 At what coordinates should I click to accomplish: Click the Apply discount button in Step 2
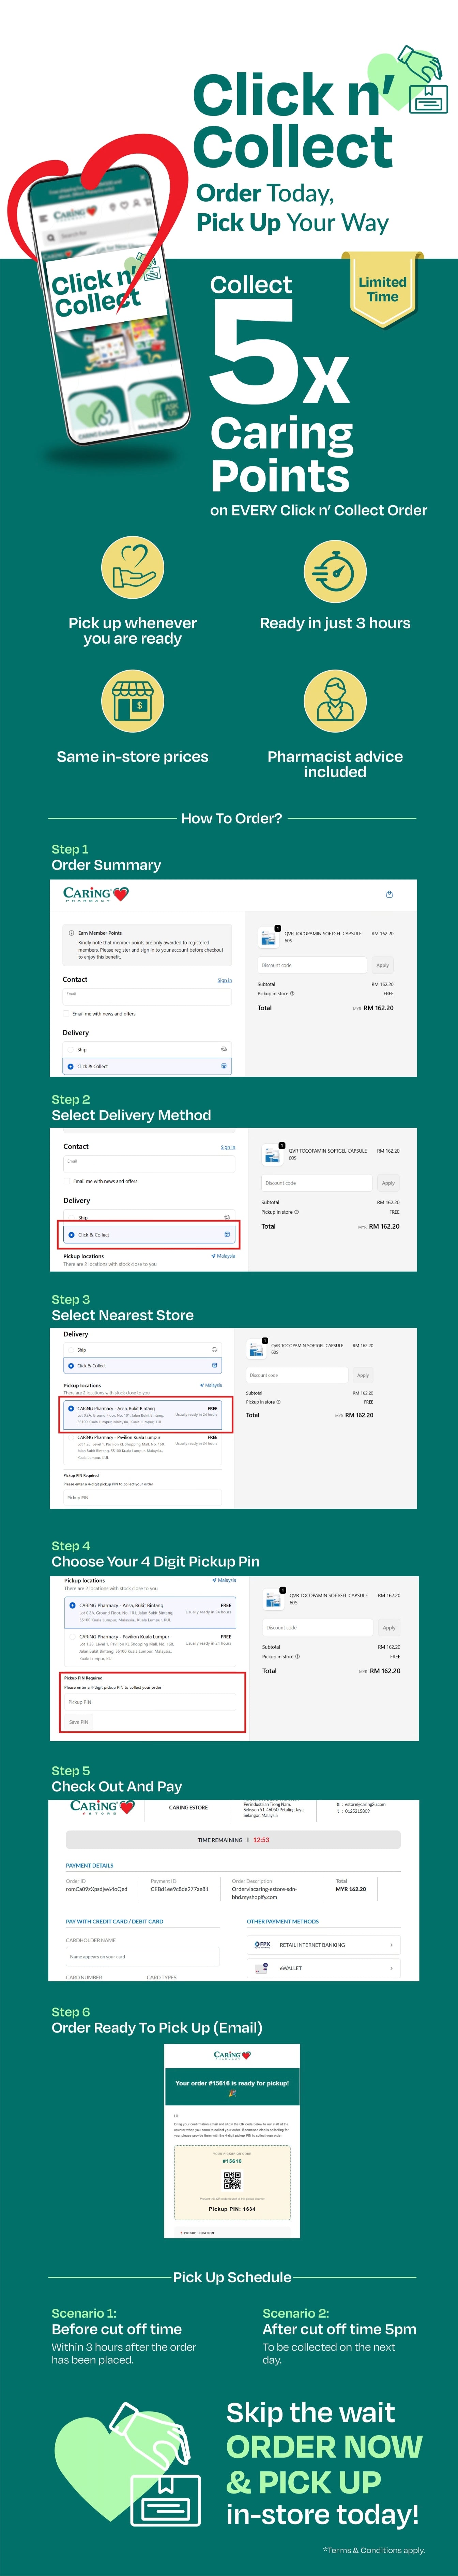pyautogui.click(x=388, y=1183)
